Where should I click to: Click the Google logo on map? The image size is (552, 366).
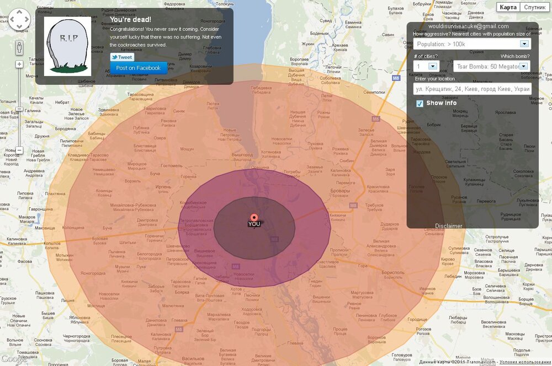pos(14,359)
